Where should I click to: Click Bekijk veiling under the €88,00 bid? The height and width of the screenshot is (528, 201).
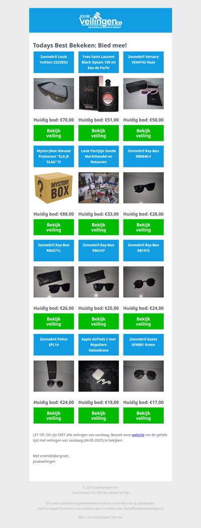point(54,227)
